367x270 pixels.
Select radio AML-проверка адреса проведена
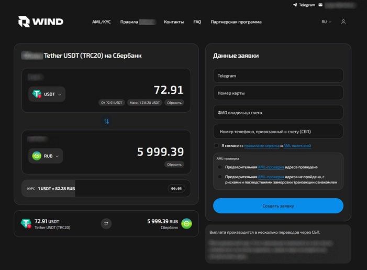220,167
